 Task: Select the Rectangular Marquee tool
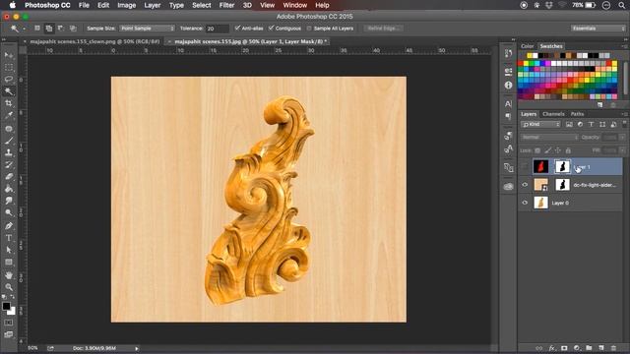tap(9, 67)
